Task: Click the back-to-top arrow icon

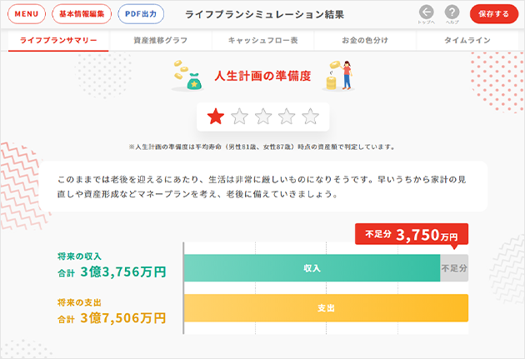Action: tap(427, 12)
